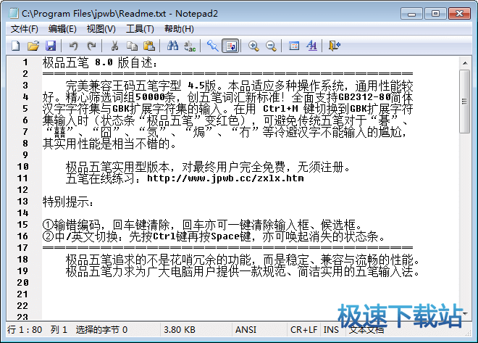Viewport: 478px width, 343px height.
Task: Click the Replace icon in the toolbar
Action: pyautogui.click(x=190, y=46)
